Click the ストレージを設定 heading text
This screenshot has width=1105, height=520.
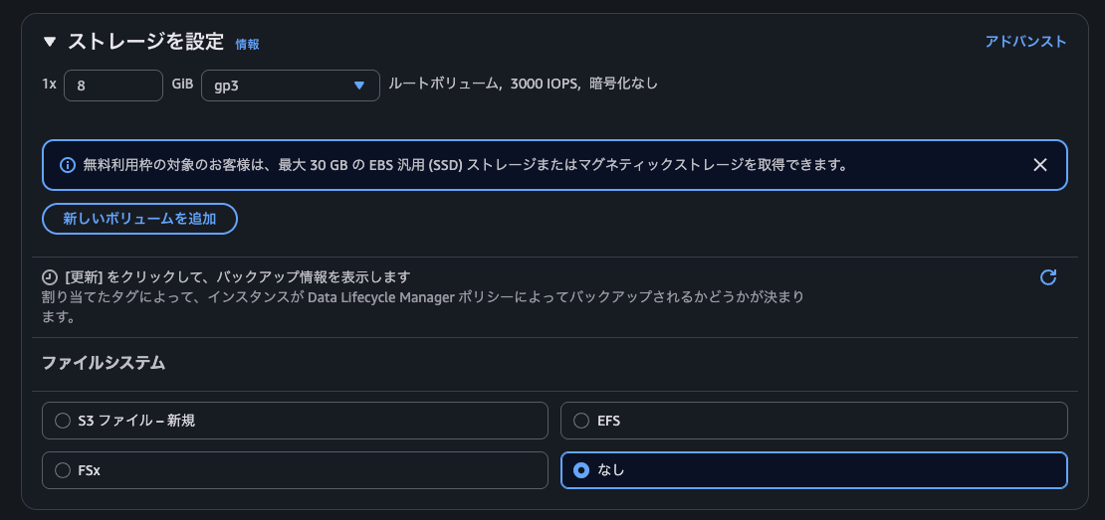(146, 42)
